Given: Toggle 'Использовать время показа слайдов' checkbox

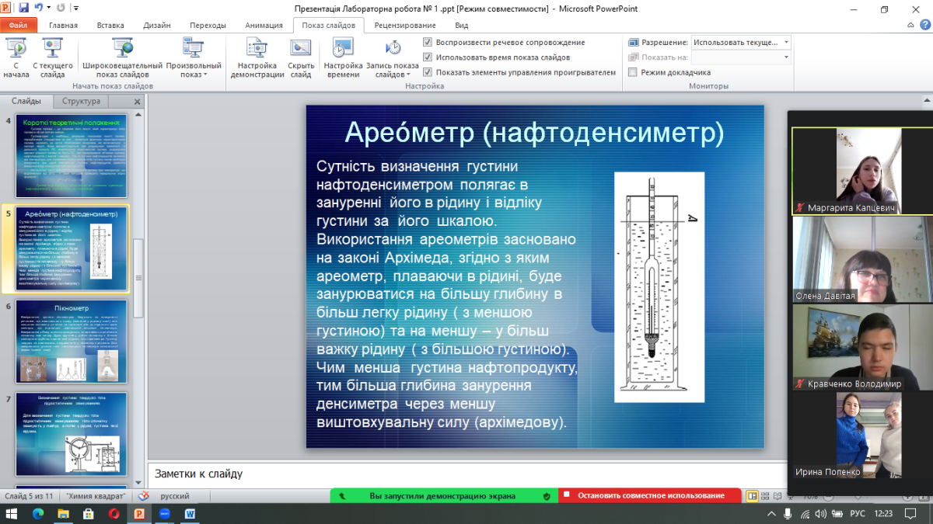Looking at the screenshot, I should (x=428, y=57).
